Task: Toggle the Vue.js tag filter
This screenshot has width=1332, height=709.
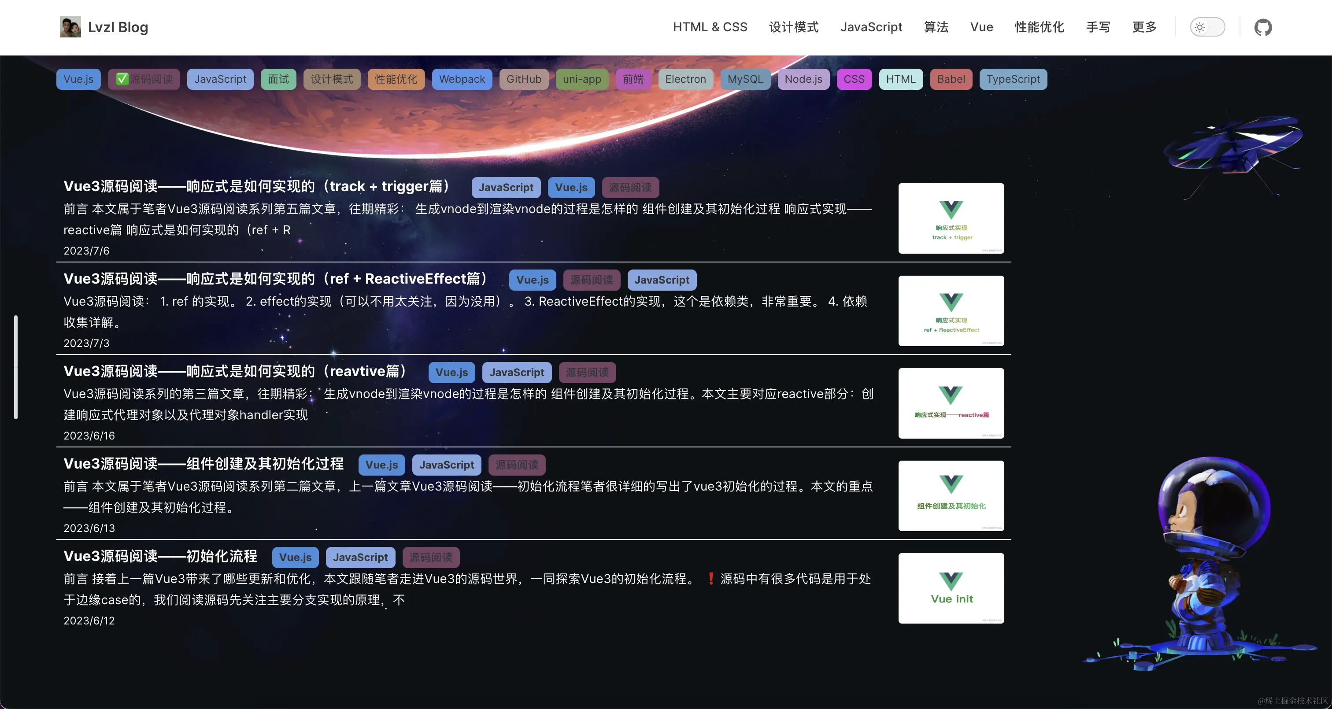Action: click(78, 79)
